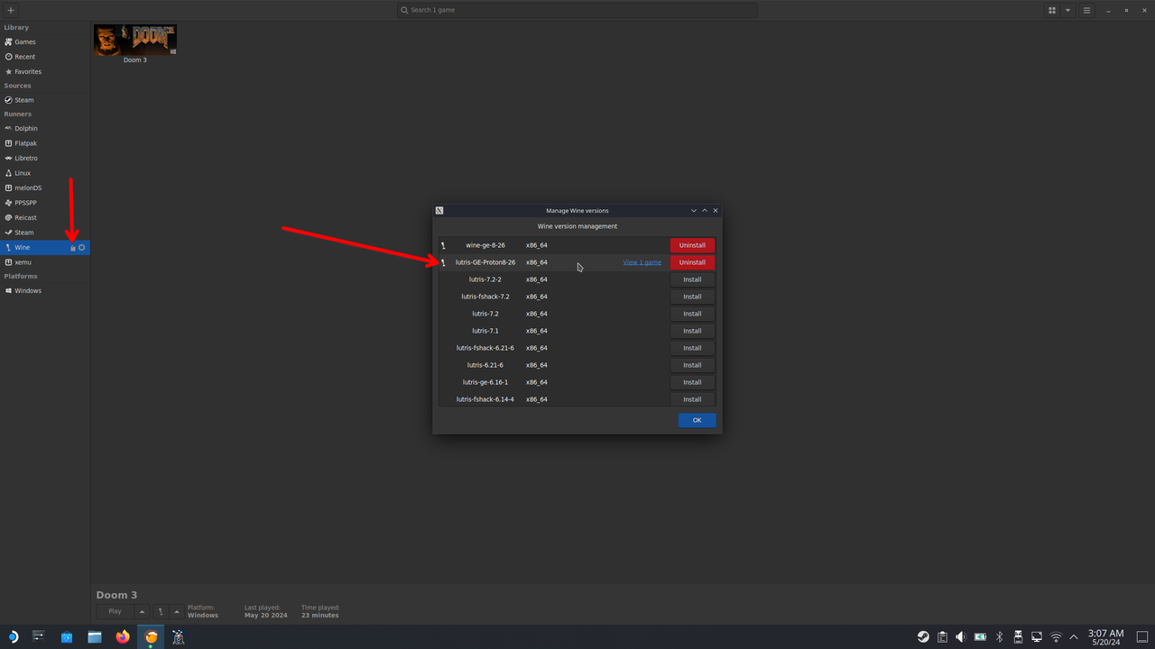Confirm dialog with OK button
The width and height of the screenshot is (1155, 649).
point(697,420)
